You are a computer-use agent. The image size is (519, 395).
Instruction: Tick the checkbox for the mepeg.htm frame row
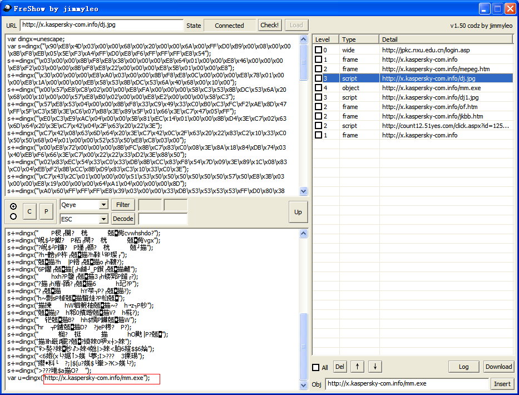318,69
